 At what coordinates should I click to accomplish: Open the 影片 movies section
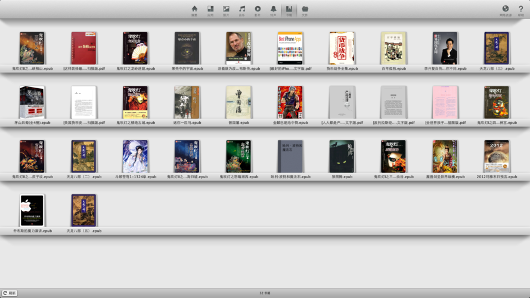[258, 11]
